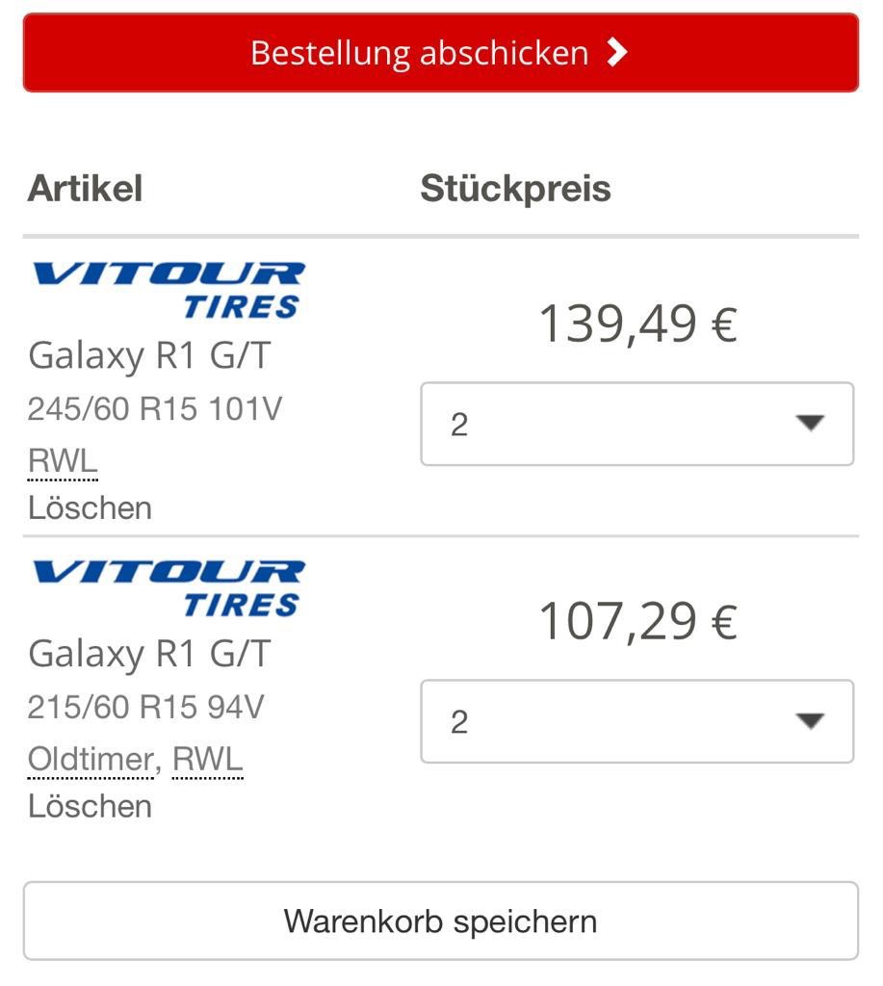The height and width of the screenshot is (986, 883).
Task: Click the chevron arrow in Bestellung abschicken
Action: (617, 52)
